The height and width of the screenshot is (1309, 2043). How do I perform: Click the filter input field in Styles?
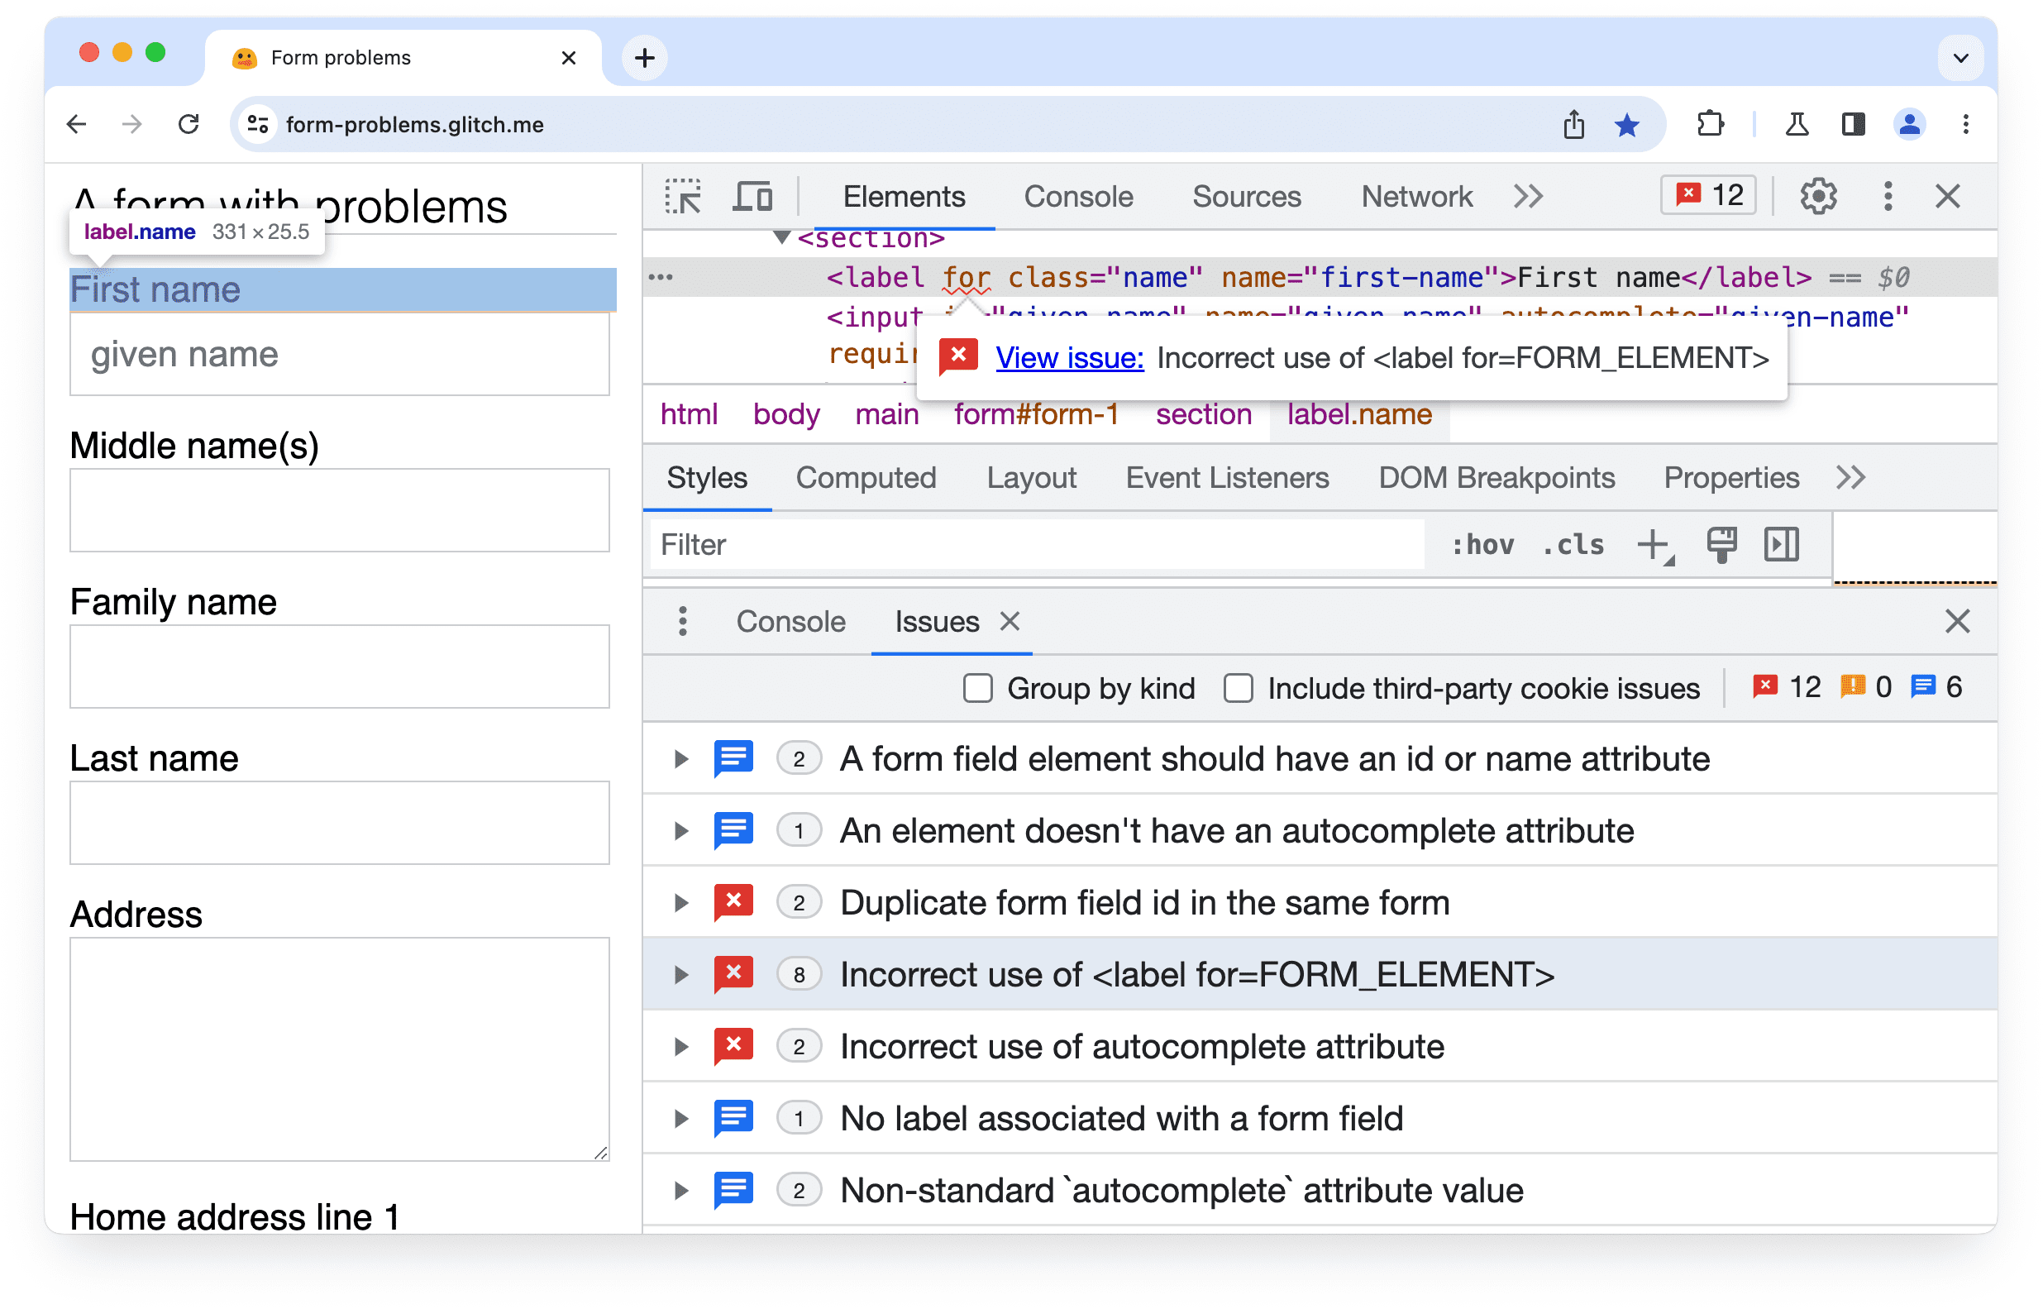point(1041,545)
